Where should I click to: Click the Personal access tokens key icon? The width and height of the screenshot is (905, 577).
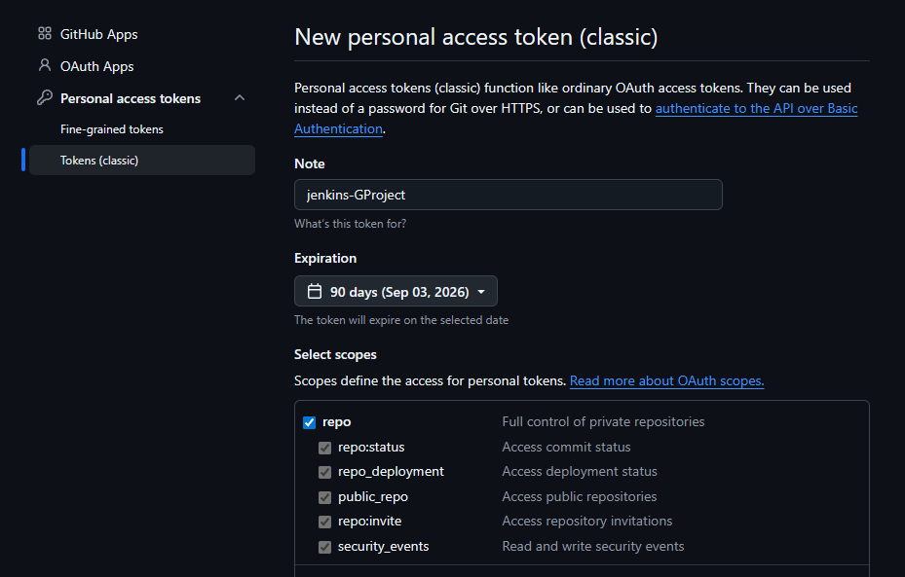[45, 97]
